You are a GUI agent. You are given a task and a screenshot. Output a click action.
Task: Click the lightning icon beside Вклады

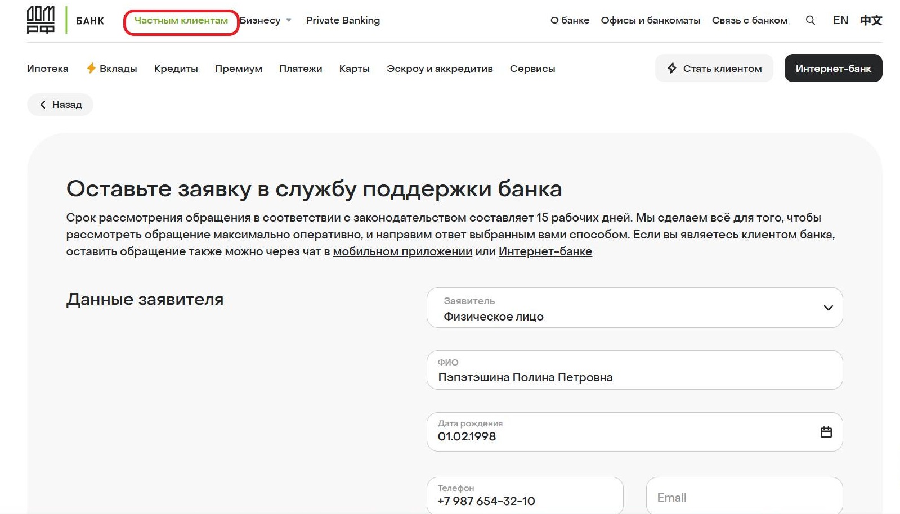[91, 68]
